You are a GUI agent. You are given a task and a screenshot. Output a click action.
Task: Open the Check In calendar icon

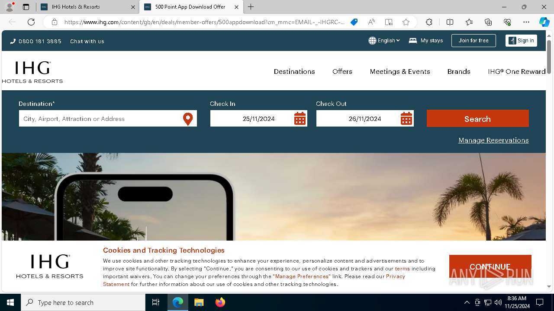300,118
